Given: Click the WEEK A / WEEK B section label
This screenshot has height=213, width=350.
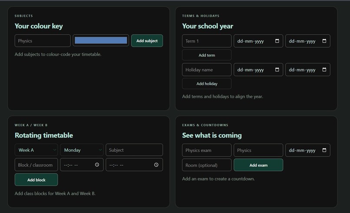Looking at the screenshot, I should point(31,125).
